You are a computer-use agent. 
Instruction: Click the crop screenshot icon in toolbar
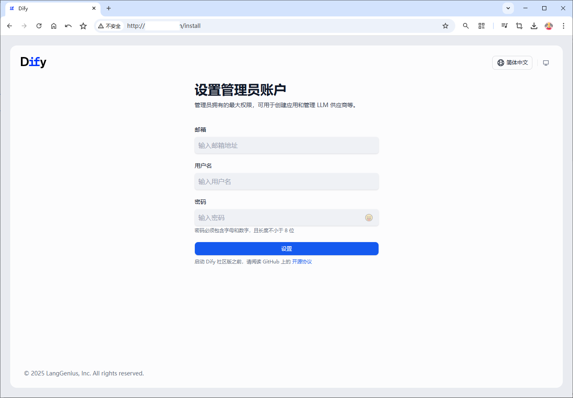click(x=519, y=26)
